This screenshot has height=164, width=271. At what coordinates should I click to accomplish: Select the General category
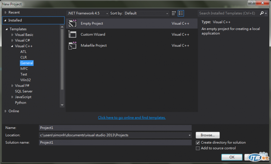pyautogui.click(x=27, y=63)
